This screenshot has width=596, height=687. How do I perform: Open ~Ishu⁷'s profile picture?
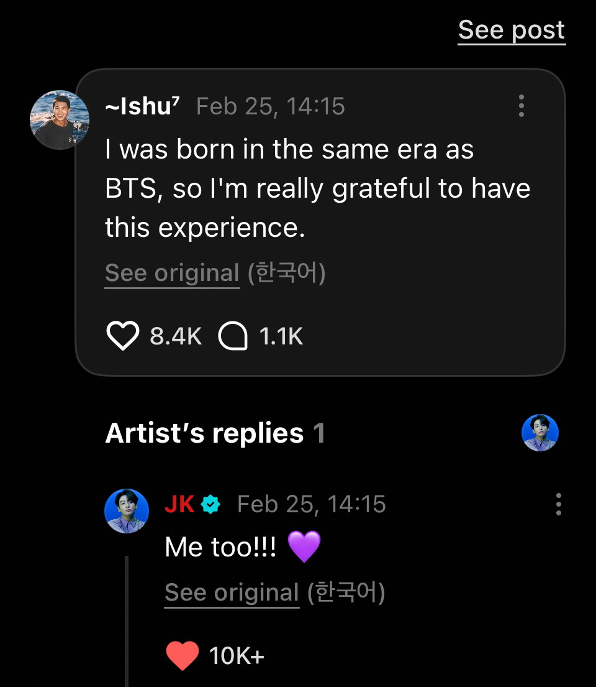tap(60, 120)
